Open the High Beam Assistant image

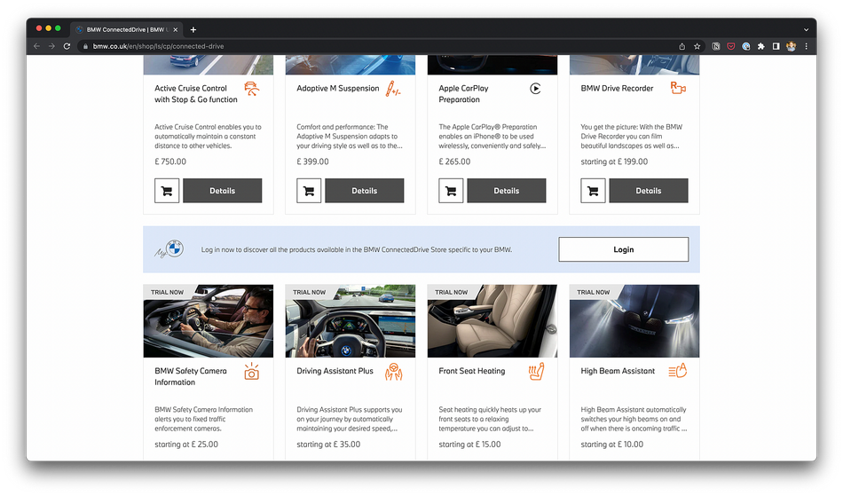(634, 321)
